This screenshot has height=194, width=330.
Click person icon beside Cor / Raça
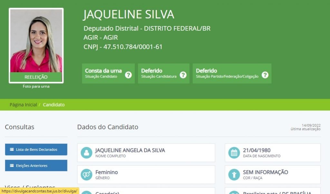pos(234,175)
